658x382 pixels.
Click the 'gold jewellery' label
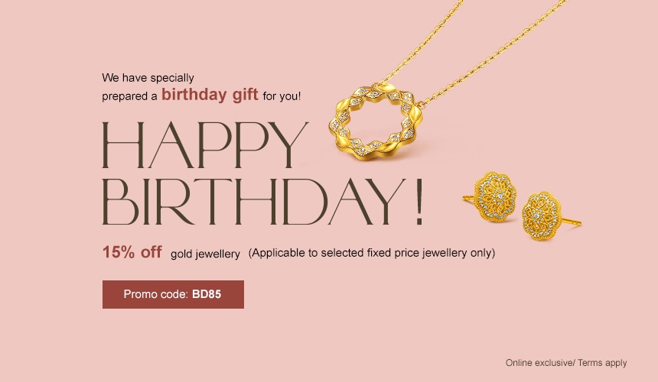tap(205, 254)
